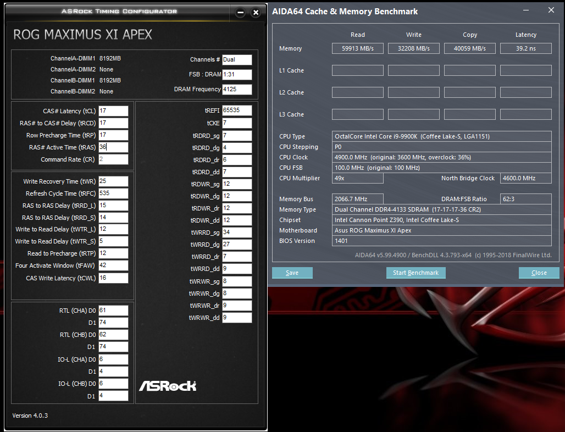Click the Channels # field showing Dual
Image resolution: width=565 pixels, height=432 pixels.
[237, 60]
